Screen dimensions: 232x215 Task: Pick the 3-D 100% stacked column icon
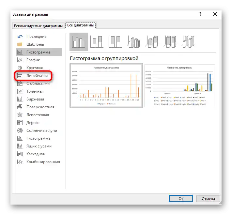click(x=170, y=42)
